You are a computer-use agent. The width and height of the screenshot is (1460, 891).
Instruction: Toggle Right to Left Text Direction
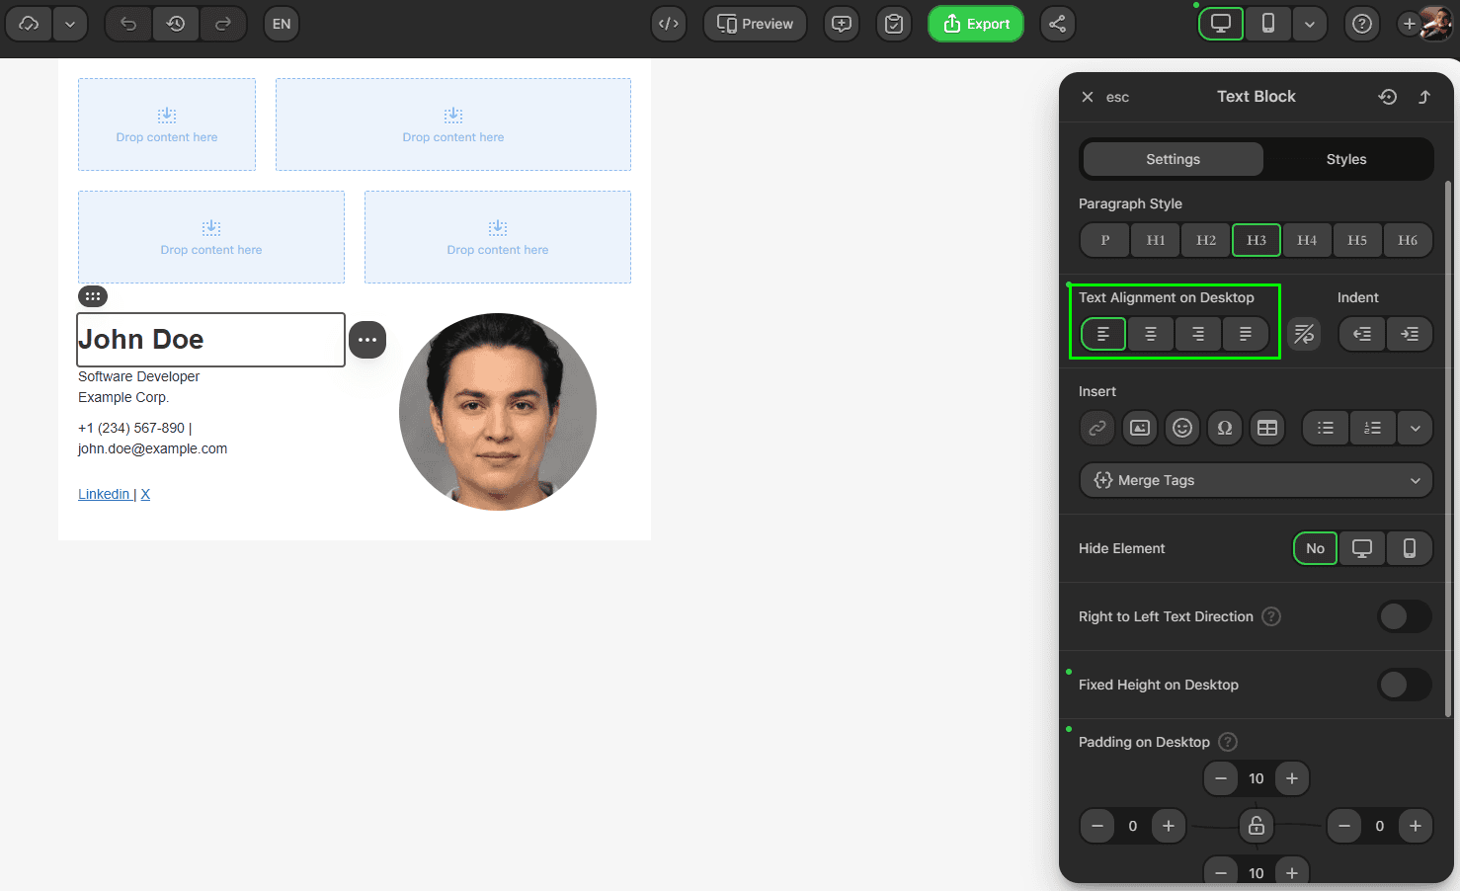coord(1404,616)
